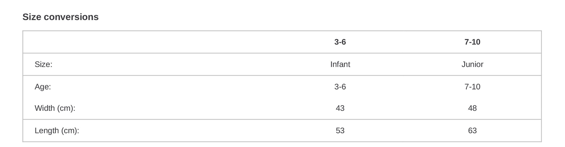565x147 pixels.
Task: Choose the Infant age range cell
Action: point(340,87)
